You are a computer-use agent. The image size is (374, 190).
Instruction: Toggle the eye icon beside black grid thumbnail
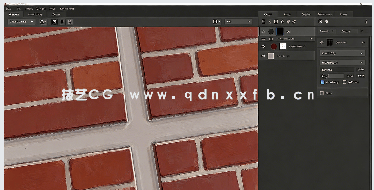tap(322, 42)
